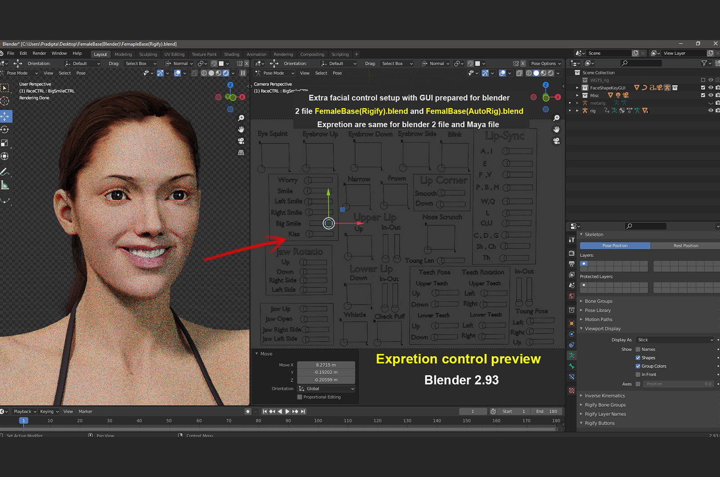Activate the Move tool in the left toolbar

click(5, 116)
